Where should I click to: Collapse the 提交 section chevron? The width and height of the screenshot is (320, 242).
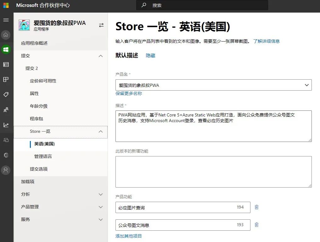click(101, 56)
